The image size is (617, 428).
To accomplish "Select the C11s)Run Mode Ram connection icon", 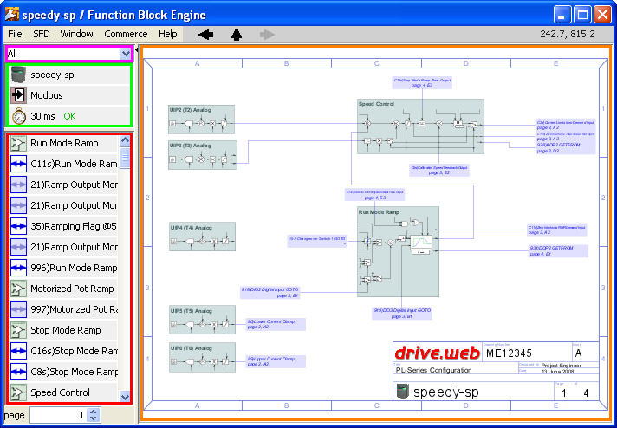I will coord(18,164).
